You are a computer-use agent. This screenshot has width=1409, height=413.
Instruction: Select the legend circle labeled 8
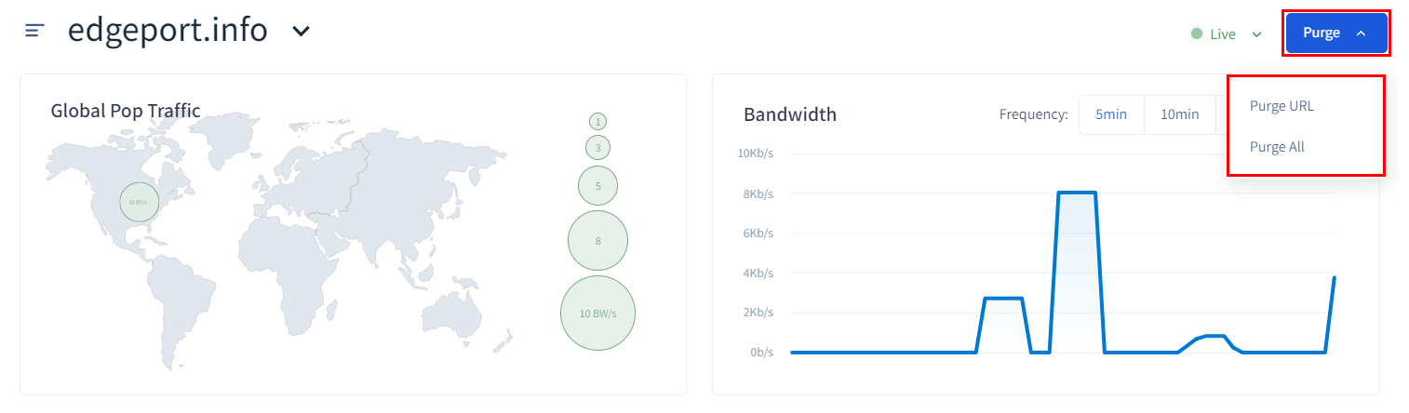597,241
